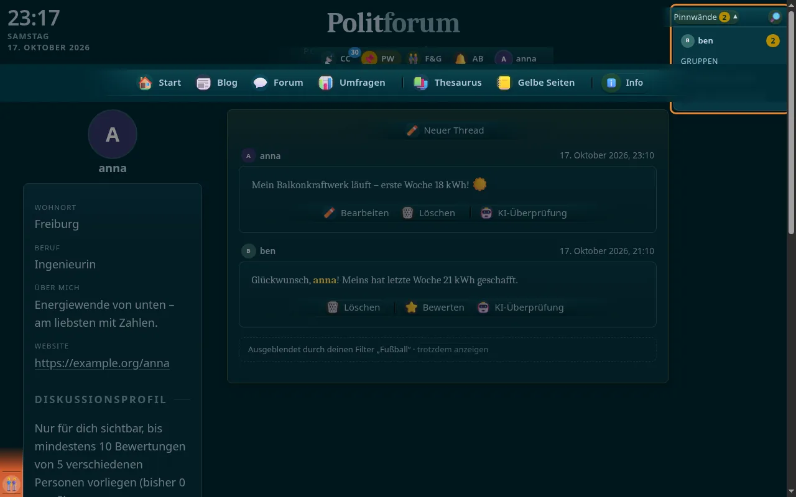Open ben's pinboard in Pinnwände list
Image resolution: width=796 pixels, height=497 pixels.
(730, 41)
